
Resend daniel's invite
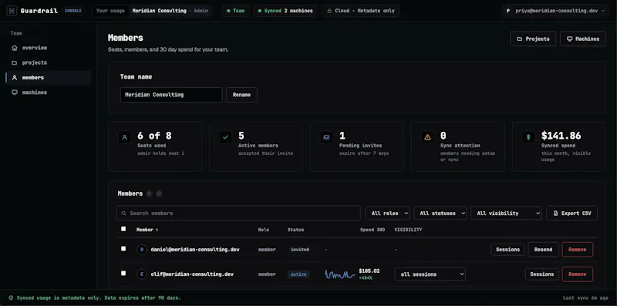coord(544,250)
